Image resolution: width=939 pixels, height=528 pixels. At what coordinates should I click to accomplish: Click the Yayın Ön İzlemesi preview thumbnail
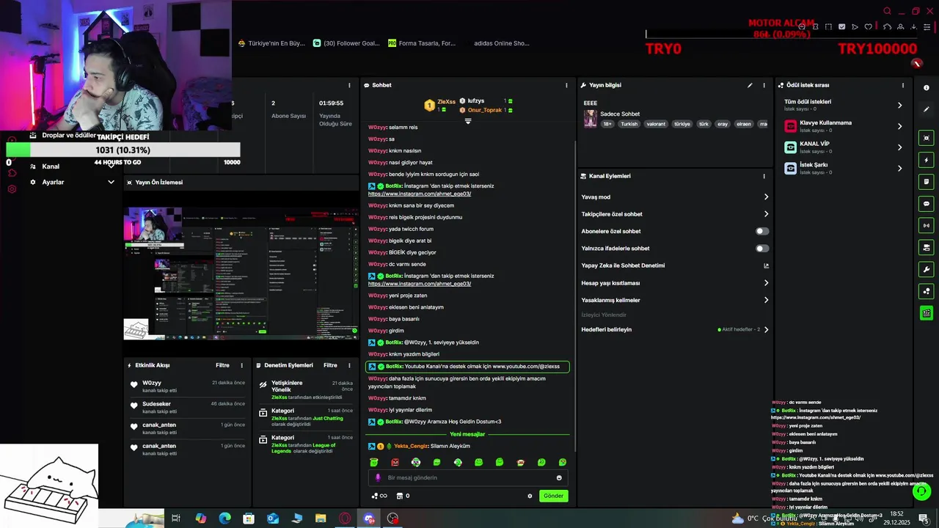[x=241, y=274]
